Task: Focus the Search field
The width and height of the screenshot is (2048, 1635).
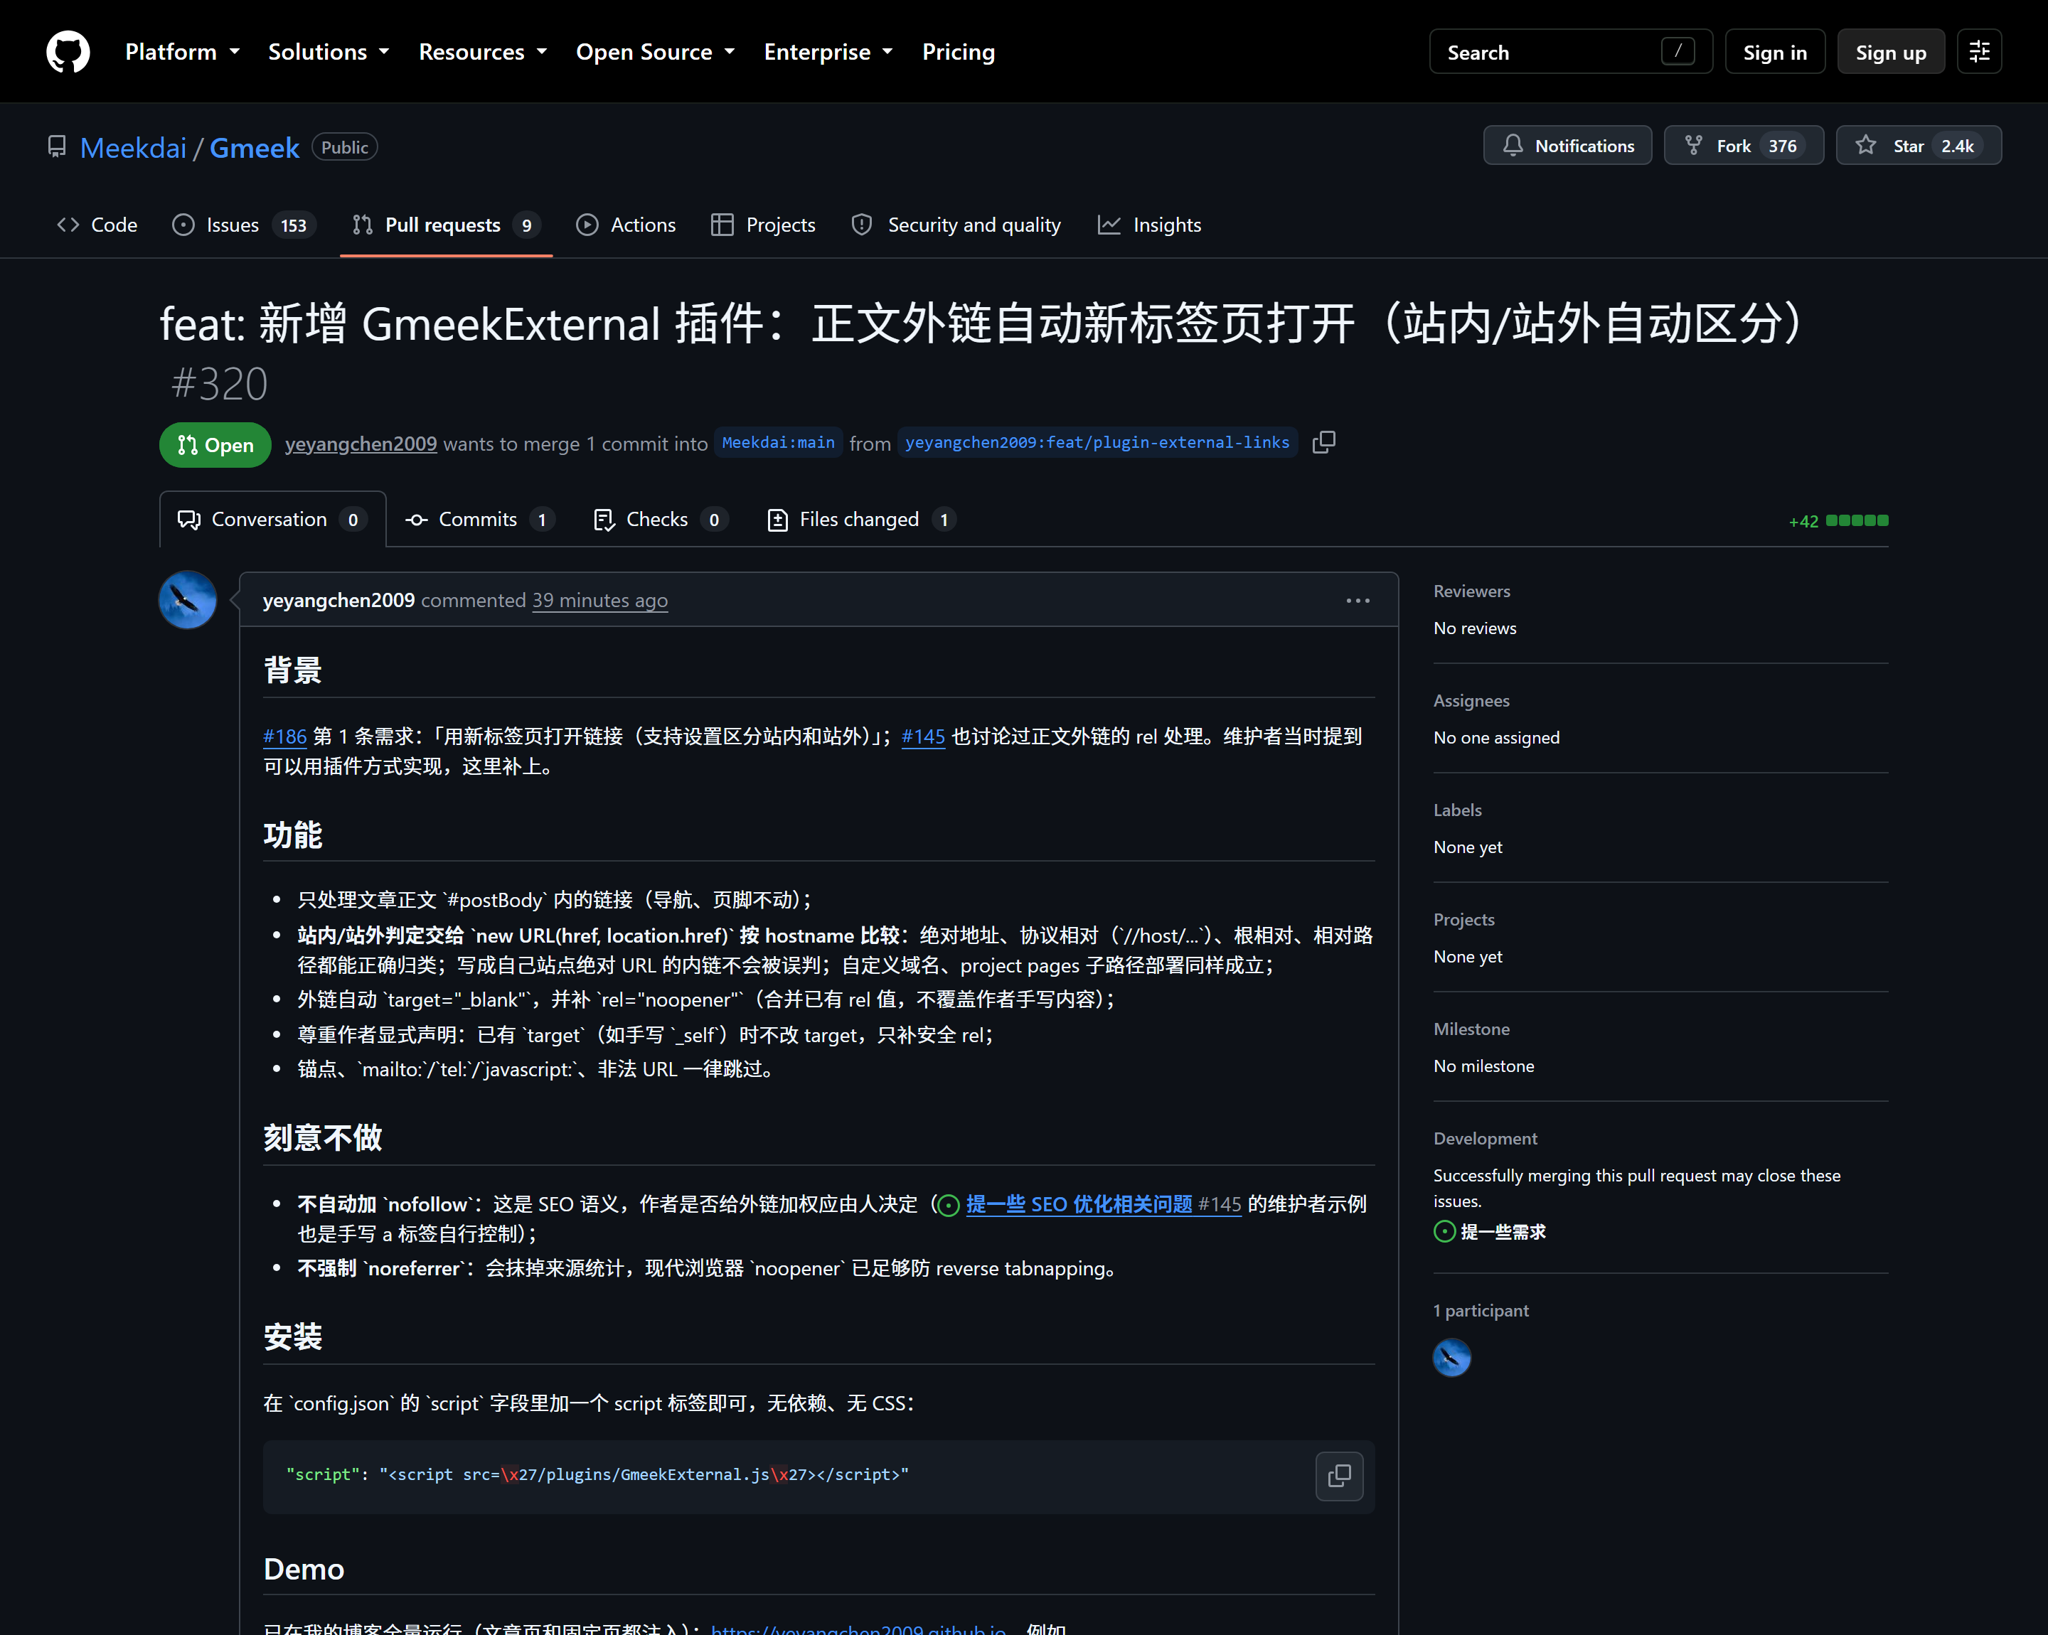Action: click(1570, 52)
